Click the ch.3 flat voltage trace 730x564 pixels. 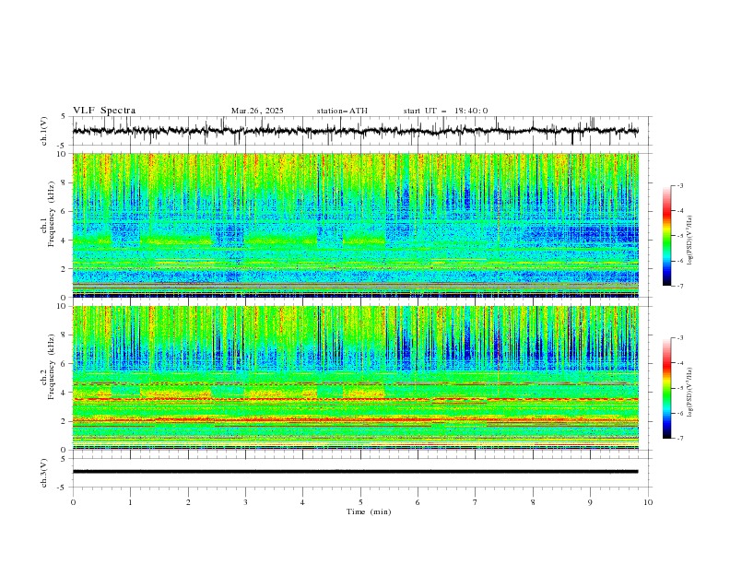tap(355, 472)
